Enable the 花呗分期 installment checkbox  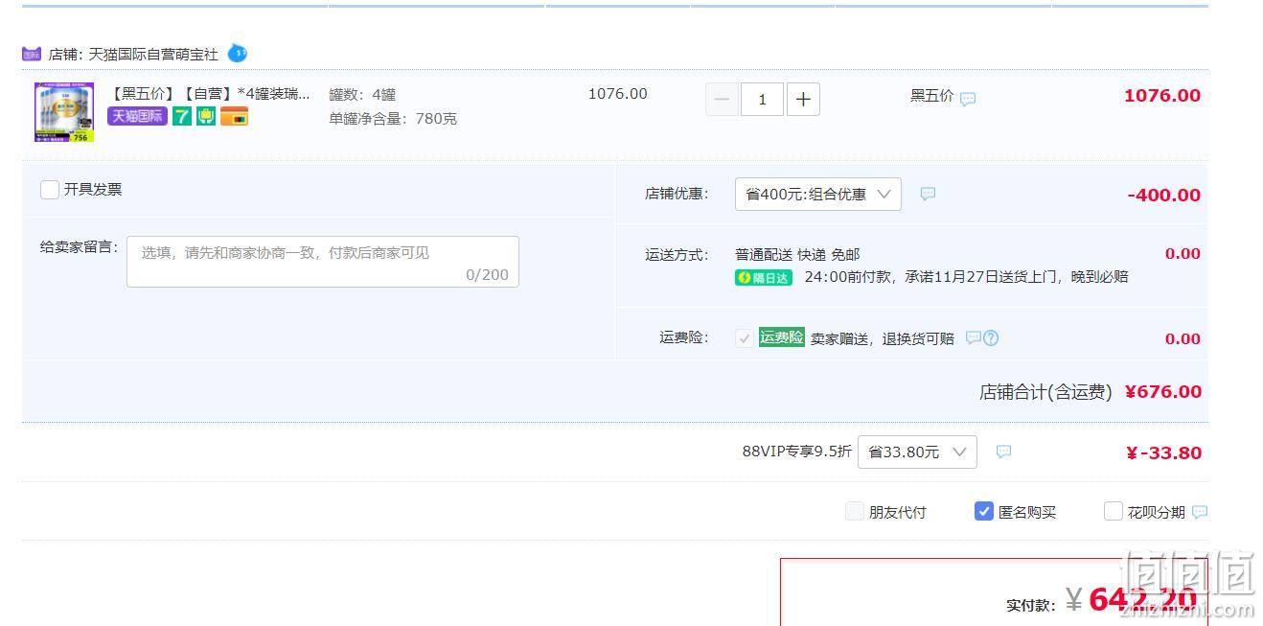click(x=1114, y=512)
